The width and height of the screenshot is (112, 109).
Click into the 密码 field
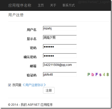(60, 47)
